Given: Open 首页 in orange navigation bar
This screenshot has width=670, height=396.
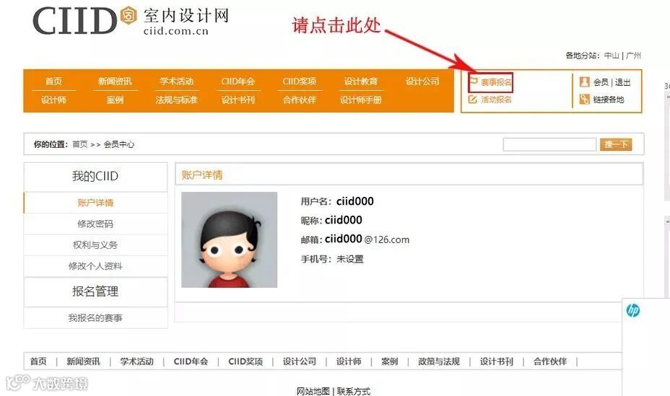Looking at the screenshot, I should (54, 81).
